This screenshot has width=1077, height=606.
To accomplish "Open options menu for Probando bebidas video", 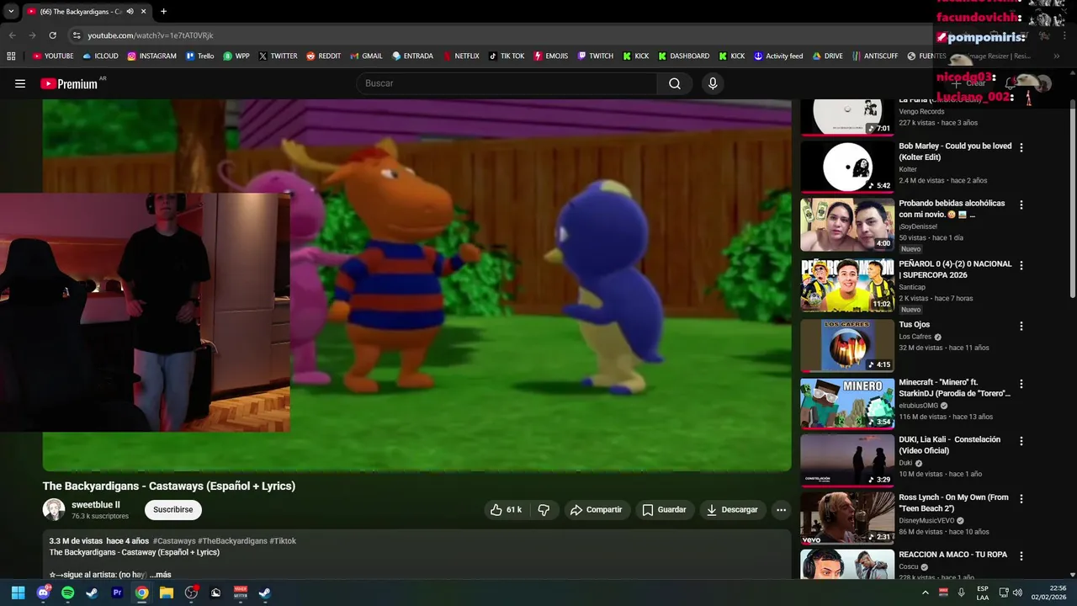I will pyautogui.click(x=1021, y=205).
